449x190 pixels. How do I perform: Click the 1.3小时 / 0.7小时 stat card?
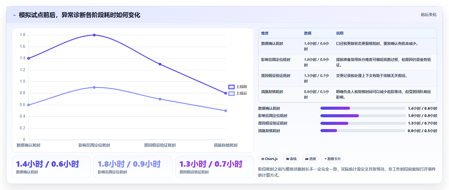(x=214, y=167)
